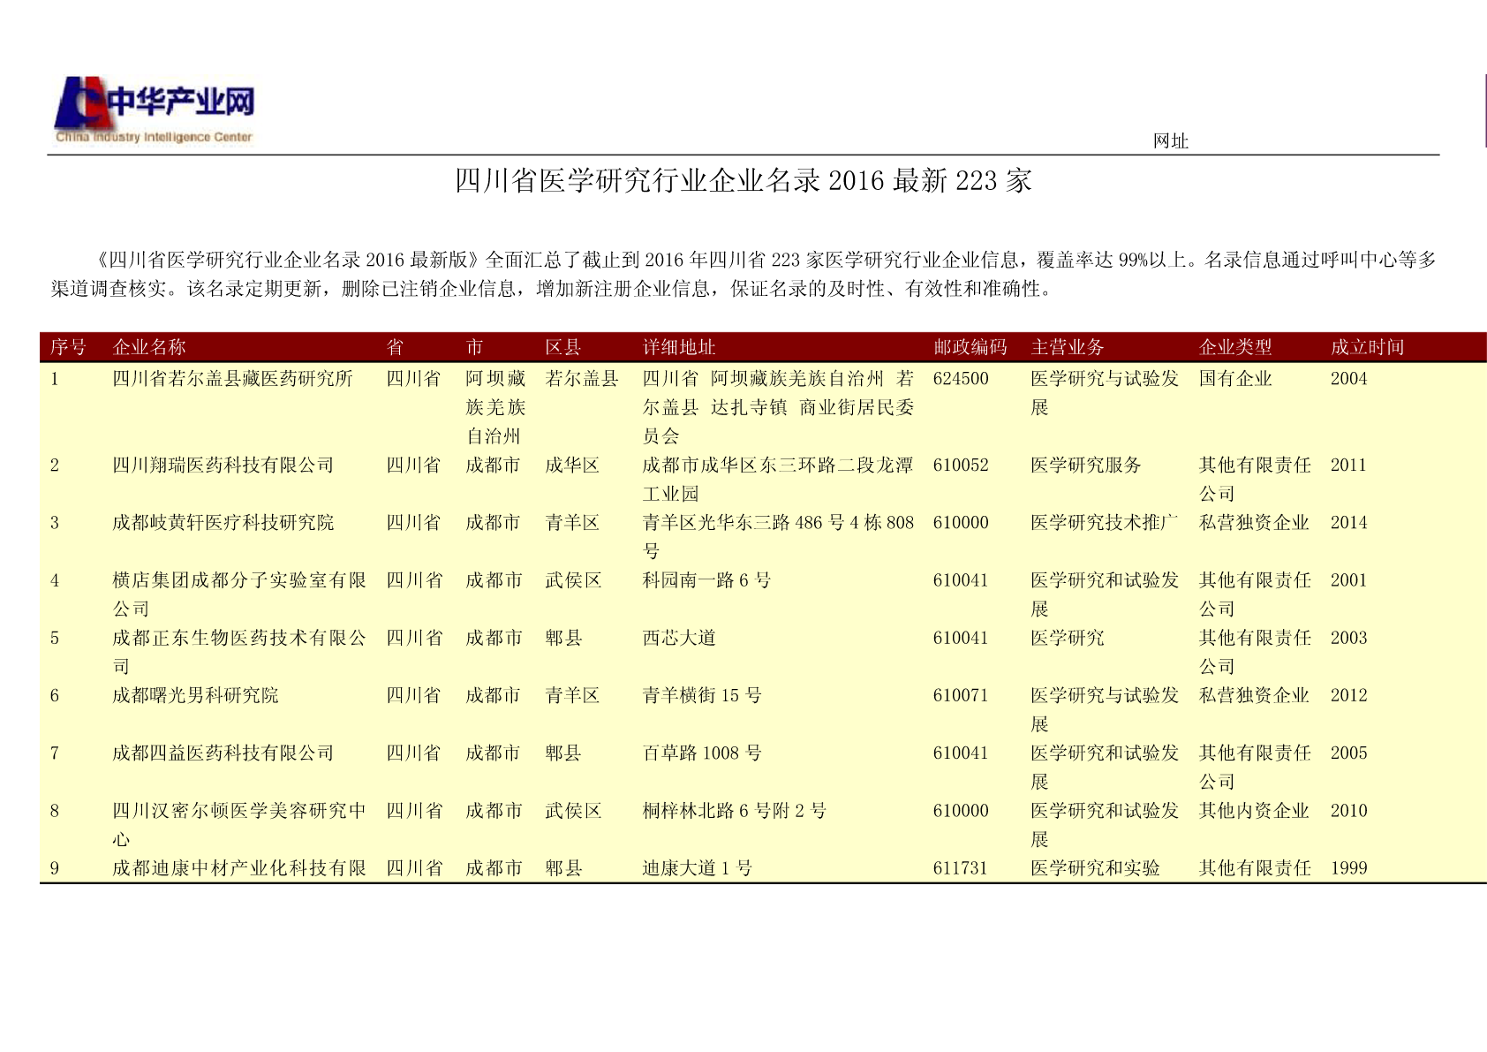Click founding year 2012
The height and width of the screenshot is (1052, 1487).
pyautogui.click(x=1349, y=696)
